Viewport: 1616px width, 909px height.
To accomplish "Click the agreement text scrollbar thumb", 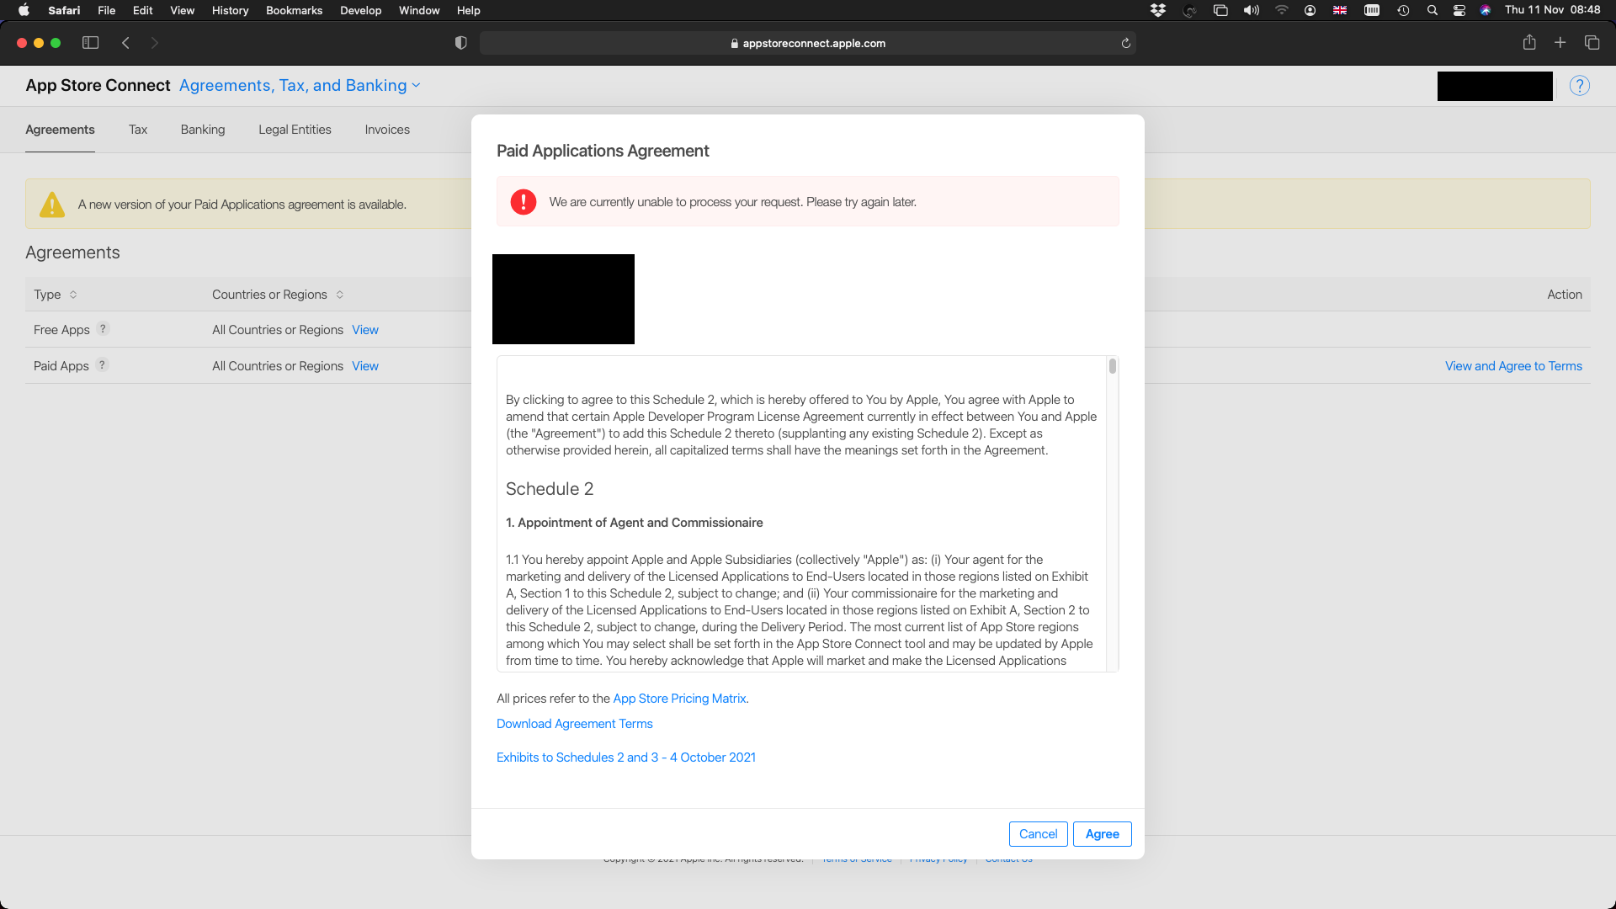I will click(x=1113, y=366).
